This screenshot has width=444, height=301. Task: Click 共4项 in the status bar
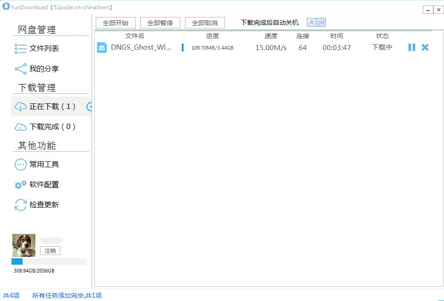tap(12, 295)
